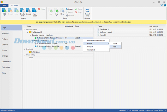
Task: Click the Add image toolbar icon
Action: [4, 11]
